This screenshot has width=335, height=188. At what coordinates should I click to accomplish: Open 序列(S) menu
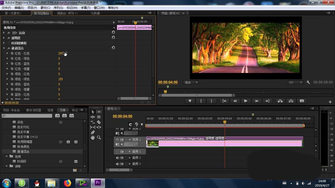(x=58, y=8)
